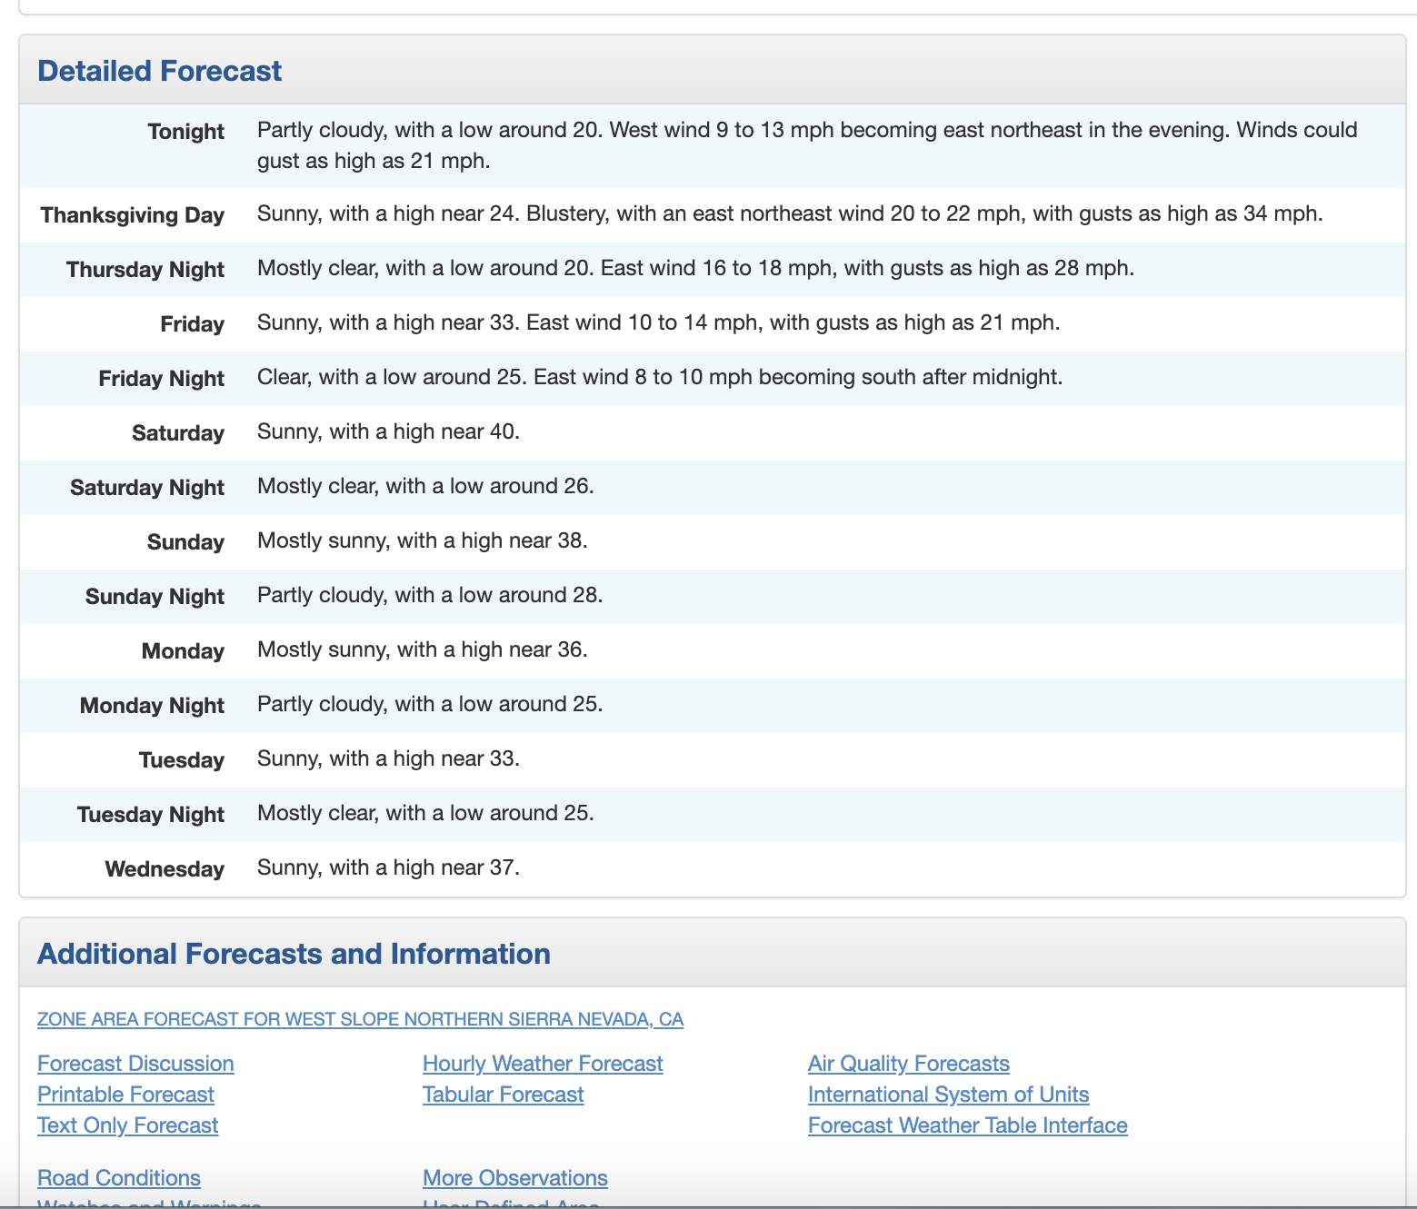Click the 'Partly cloudy, with a low around 20' forecast
The height and width of the screenshot is (1209, 1417).
[x=807, y=145]
